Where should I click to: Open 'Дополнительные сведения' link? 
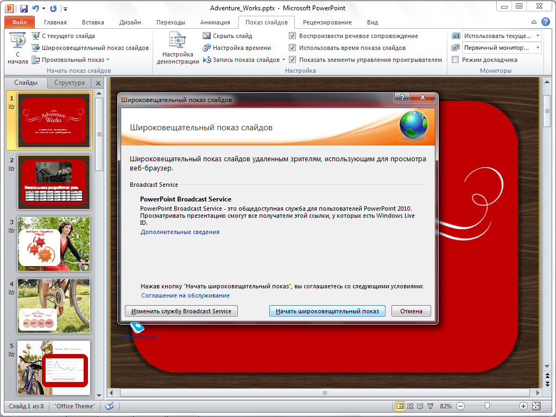[x=180, y=232]
